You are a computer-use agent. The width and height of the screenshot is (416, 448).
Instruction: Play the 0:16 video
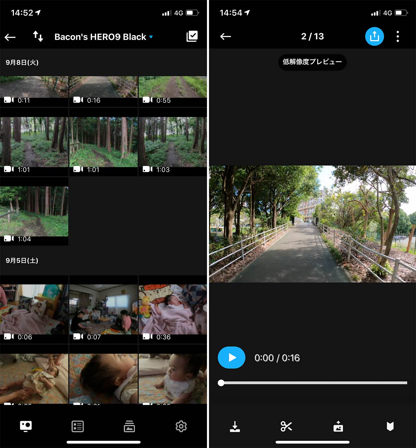[231, 358]
